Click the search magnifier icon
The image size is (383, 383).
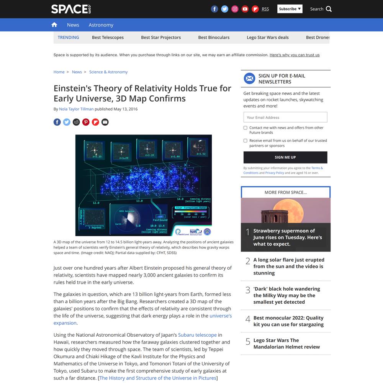pos(329,9)
